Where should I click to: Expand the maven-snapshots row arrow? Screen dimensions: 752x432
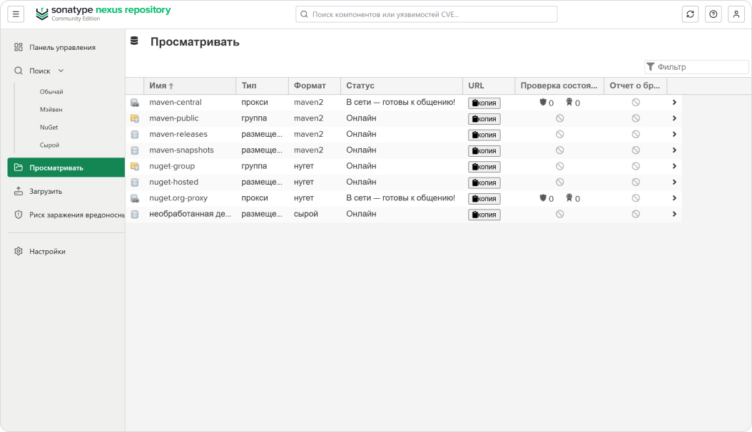tap(674, 150)
